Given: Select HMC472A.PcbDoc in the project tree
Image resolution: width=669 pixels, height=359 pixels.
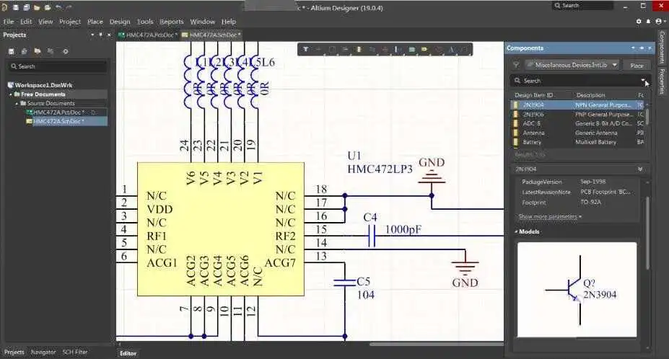Looking at the screenshot, I should [58, 112].
